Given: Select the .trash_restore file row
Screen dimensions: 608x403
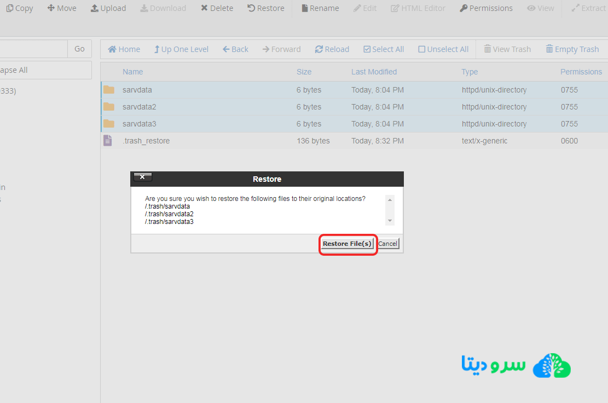Looking at the screenshot, I should pos(146,141).
